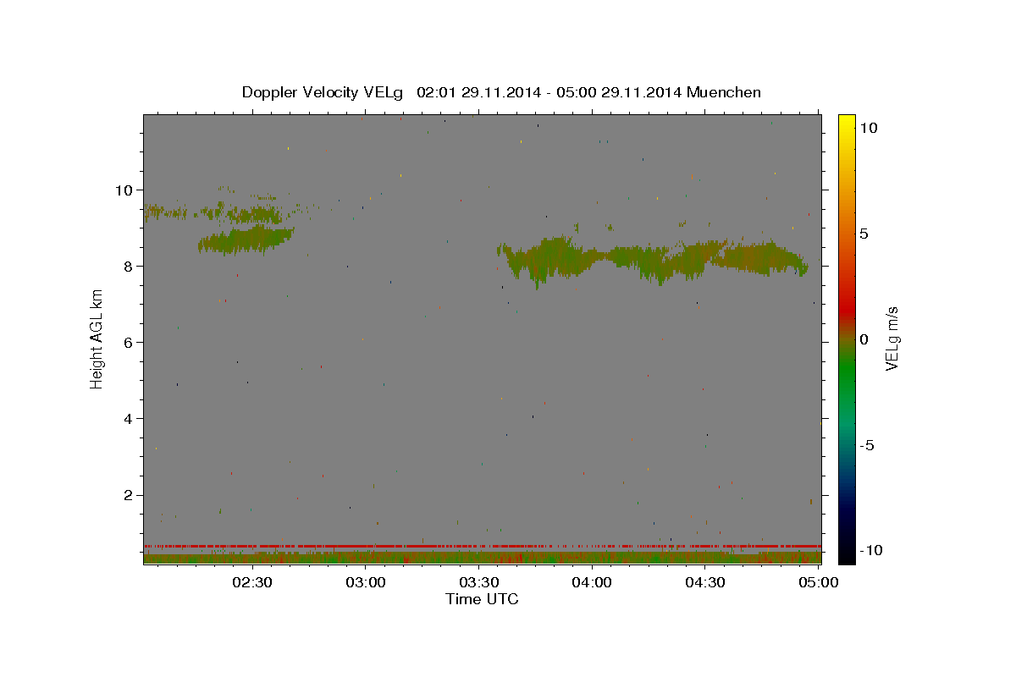Click the 'Height AGL km' axis label

click(97, 338)
